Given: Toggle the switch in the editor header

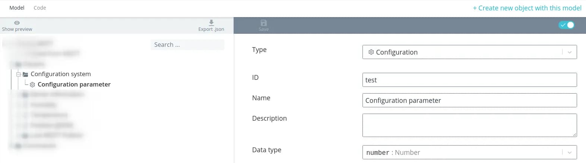Looking at the screenshot, I should 566,25.
